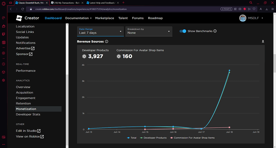This screenshot has height=148, width=276.
Task: Click the Show Benchmarks info icon
Action: [x=215, y=31]
